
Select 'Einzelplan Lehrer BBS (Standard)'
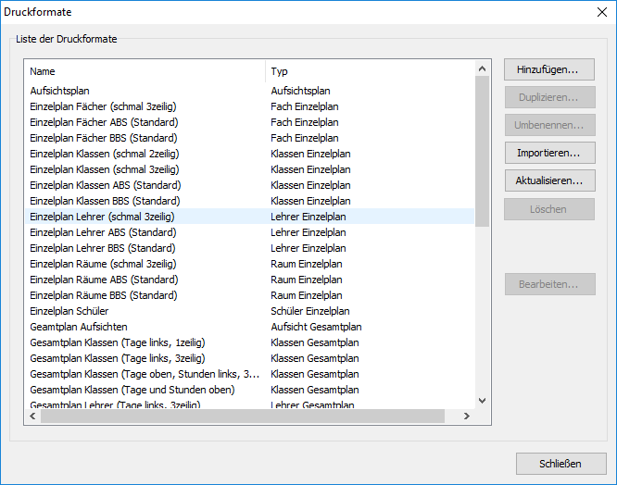click(x=103, y=248)
